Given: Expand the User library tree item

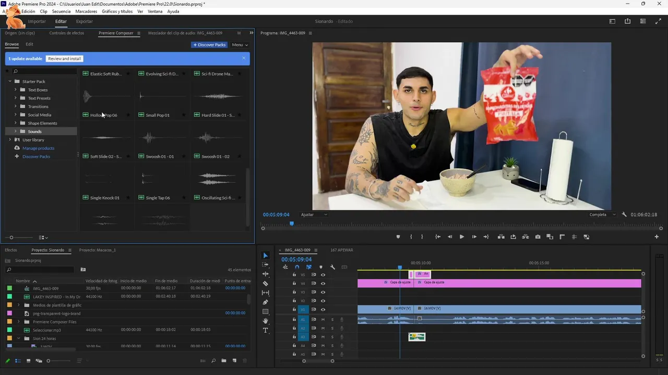Looking at the screenshot, I should pyautogui.click(x=9, y=140).
